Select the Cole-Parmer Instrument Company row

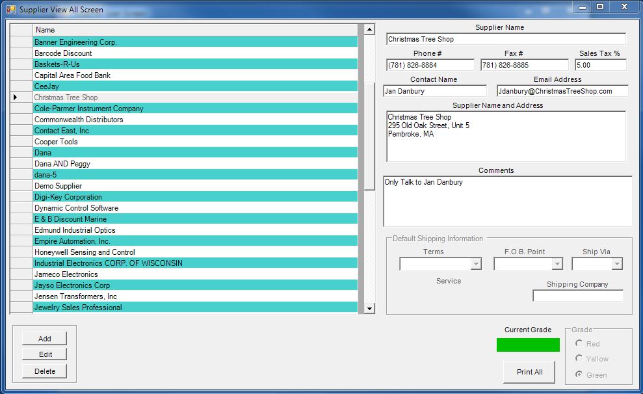195,108
